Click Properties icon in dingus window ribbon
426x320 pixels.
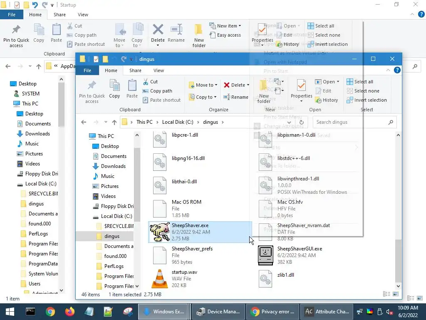coord(301,85)
